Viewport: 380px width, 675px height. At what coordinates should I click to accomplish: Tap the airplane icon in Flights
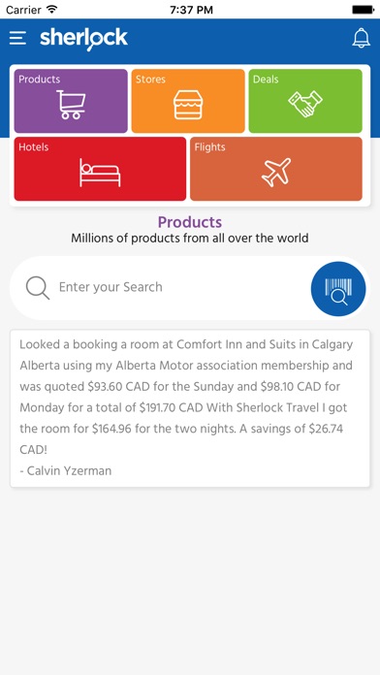point(276,173)
